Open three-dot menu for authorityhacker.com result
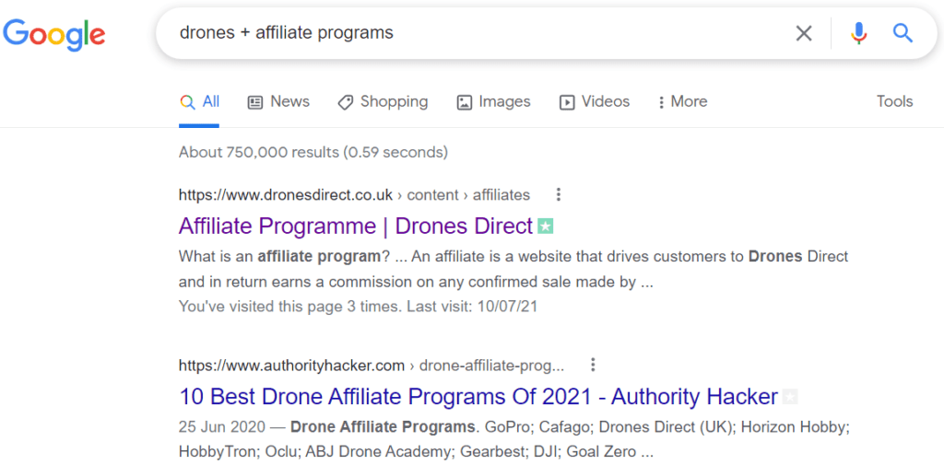Screen dimensions: 944x465 click(593, 365)
